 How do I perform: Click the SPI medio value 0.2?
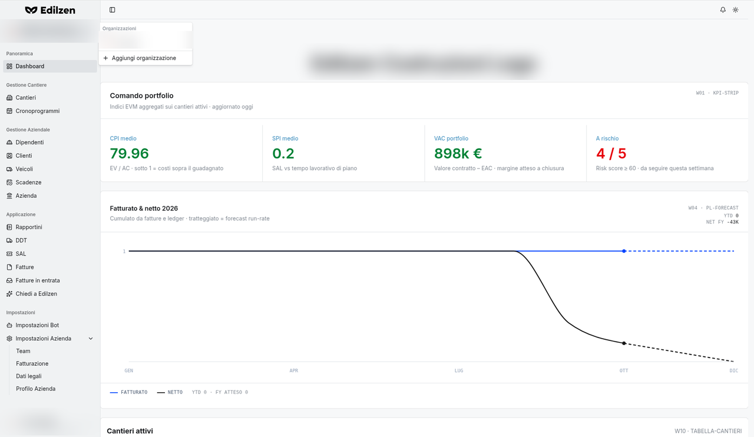point(283,154)
